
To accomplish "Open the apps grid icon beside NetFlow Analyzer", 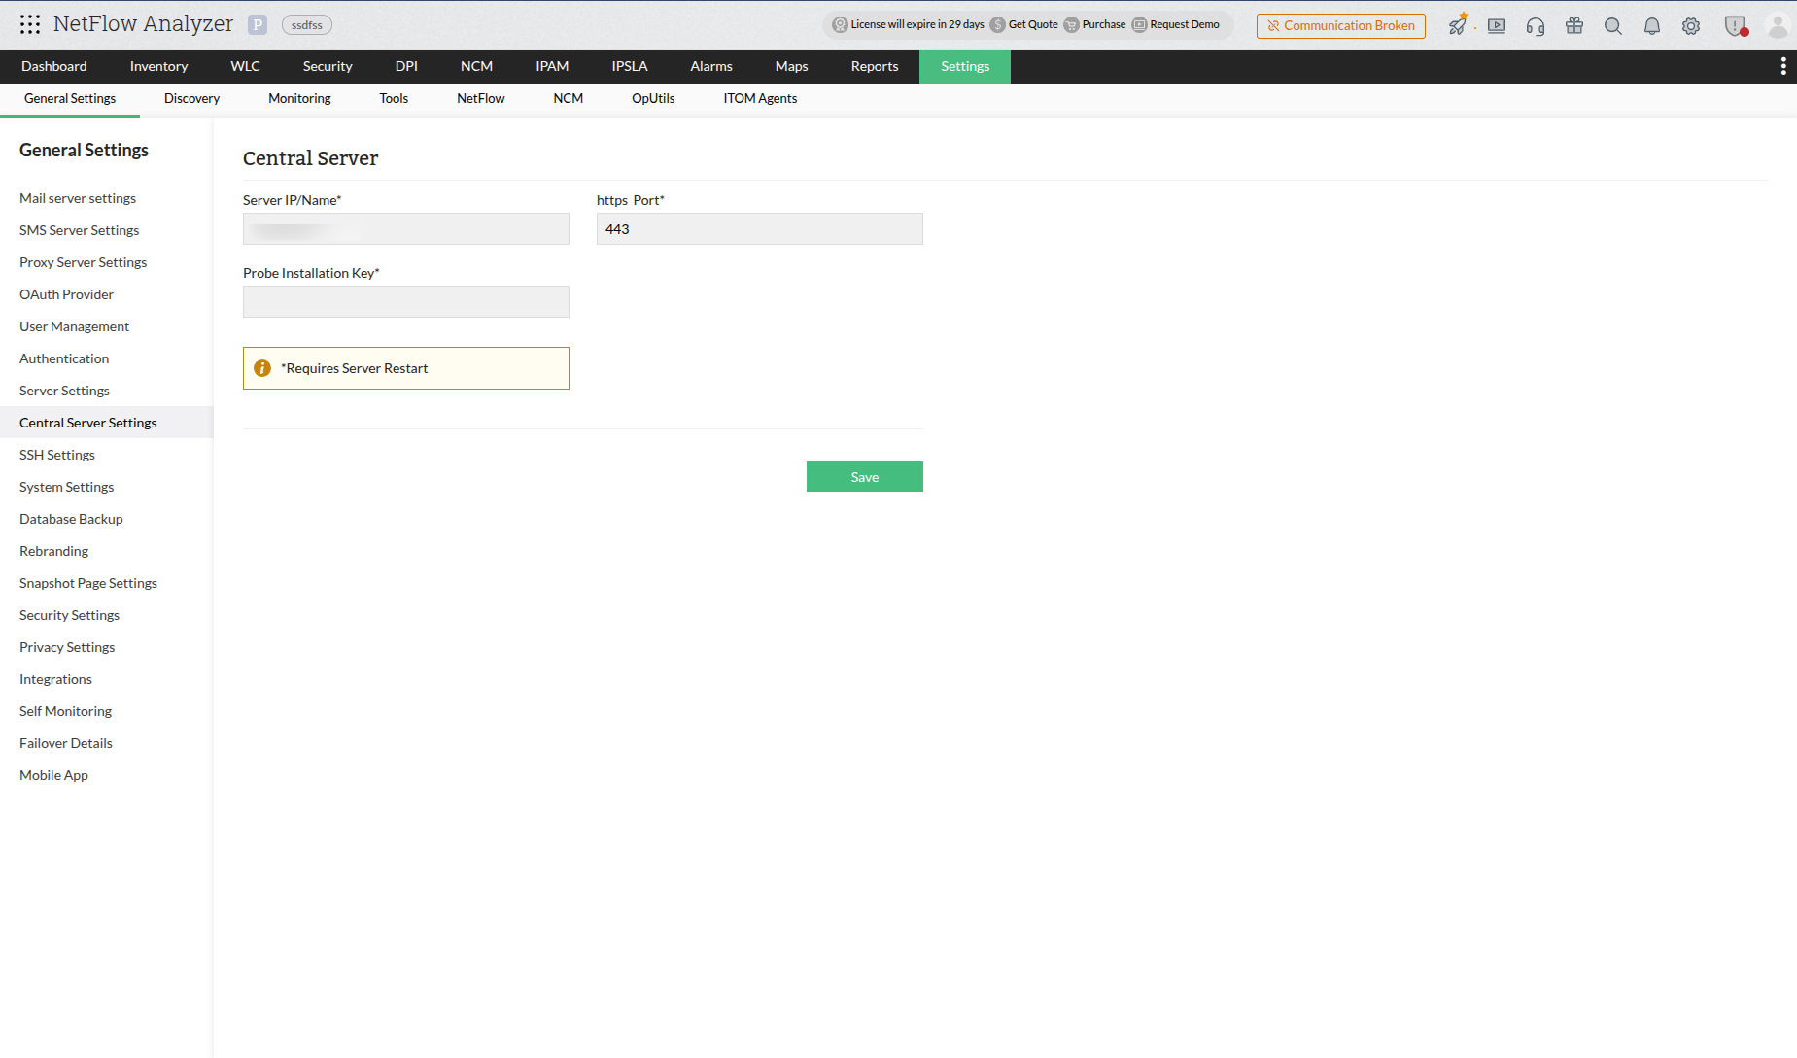I will click(29, 23).
